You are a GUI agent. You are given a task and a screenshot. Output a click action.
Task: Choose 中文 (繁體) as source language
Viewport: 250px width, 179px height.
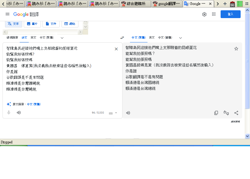coord(47,37)
